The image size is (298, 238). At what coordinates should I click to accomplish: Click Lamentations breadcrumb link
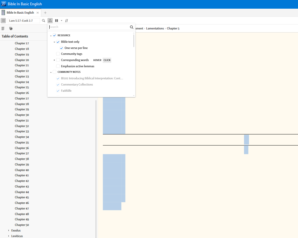pyautogui.click(x=155, y=29)
